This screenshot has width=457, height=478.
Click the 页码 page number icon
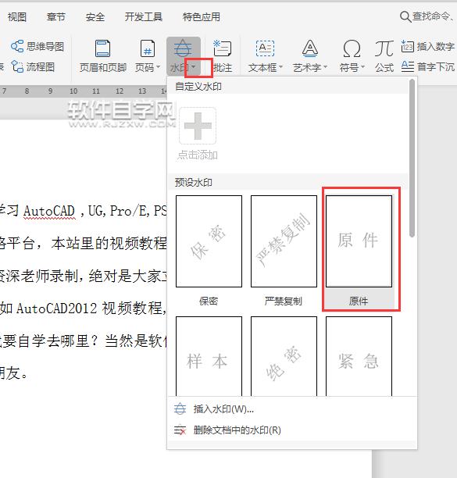pos(148,48)
